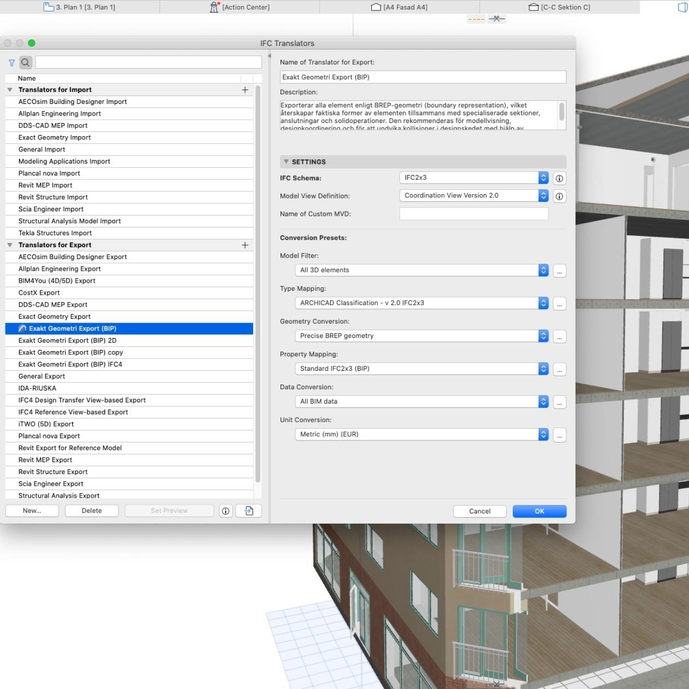Click the import/export translator file icon
Image resolution: width=689 pixels, height=689 pixels.
point(249,511)
